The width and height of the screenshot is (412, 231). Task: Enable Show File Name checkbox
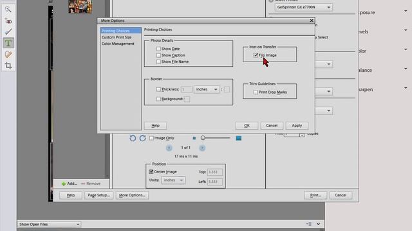(158, 62)
